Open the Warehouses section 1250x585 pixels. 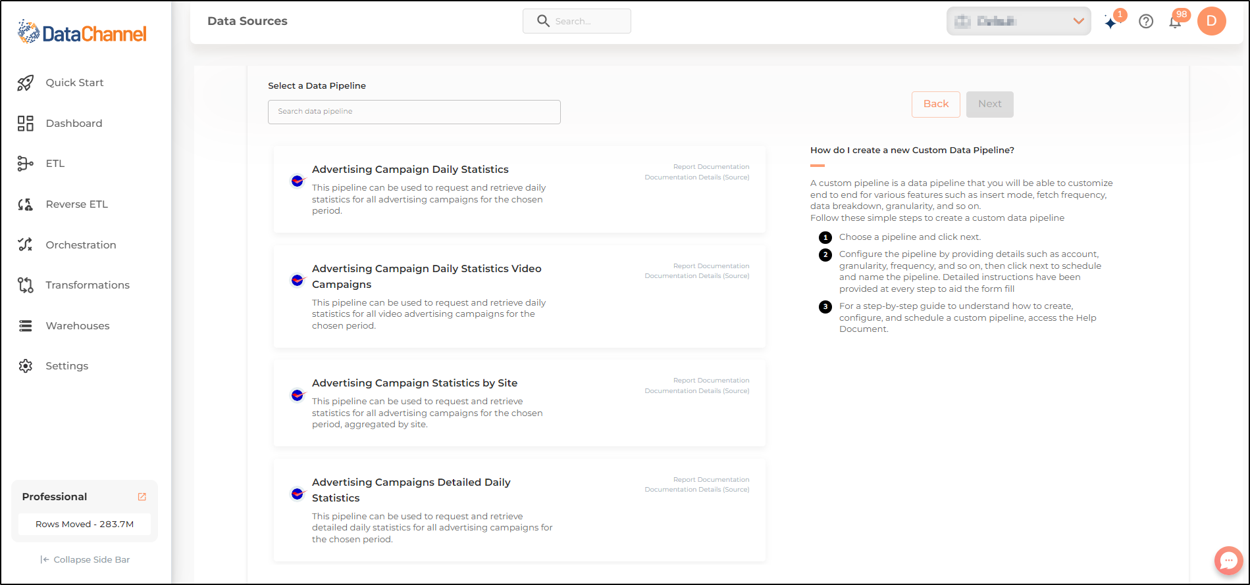tap(78, 326)
